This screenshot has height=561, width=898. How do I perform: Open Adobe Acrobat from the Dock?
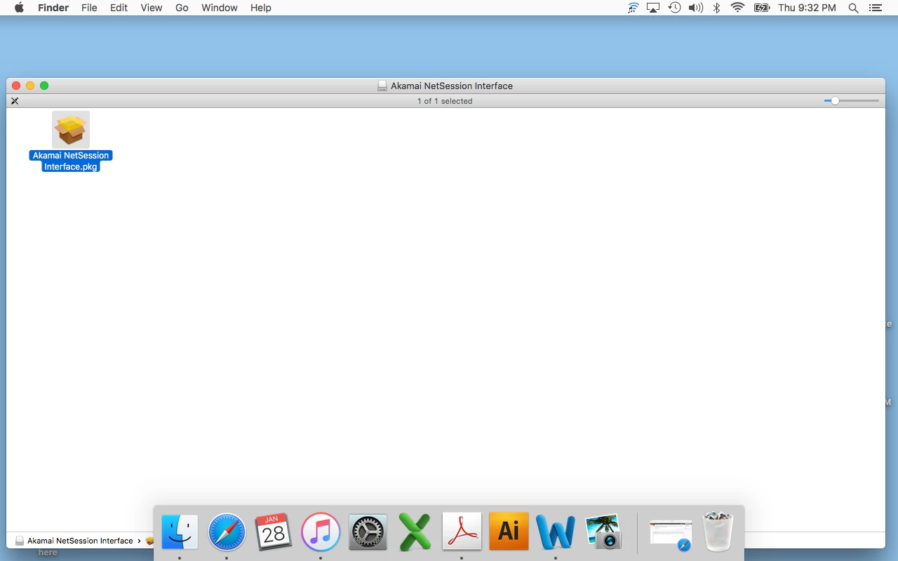click(462, 532)
